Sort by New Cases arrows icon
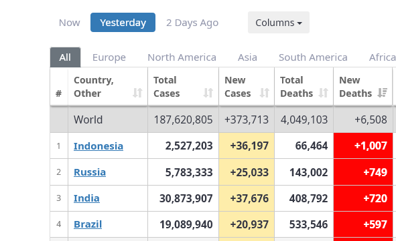This screenshot has height=241, width=396. pos(265,93)
